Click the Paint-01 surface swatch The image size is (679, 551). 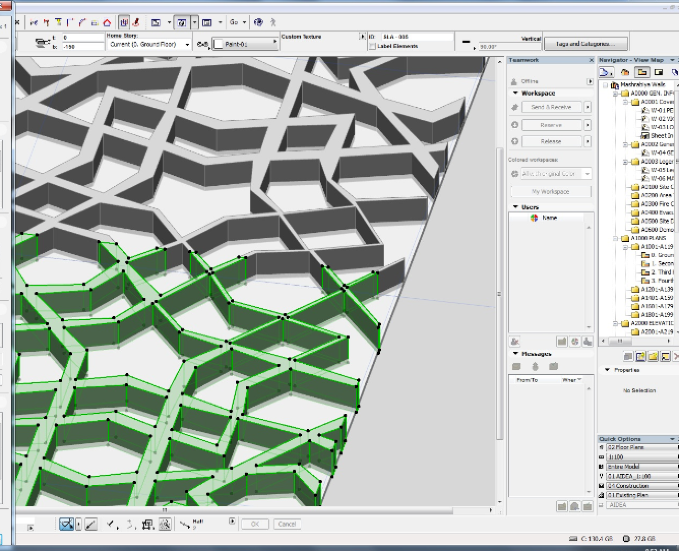pos(219,44)
